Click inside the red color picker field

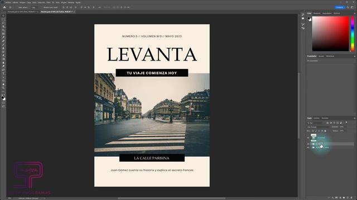tap(330, 33)
